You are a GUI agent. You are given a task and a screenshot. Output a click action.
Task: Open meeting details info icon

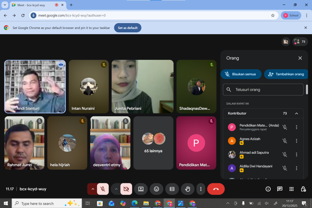point(268,189)
